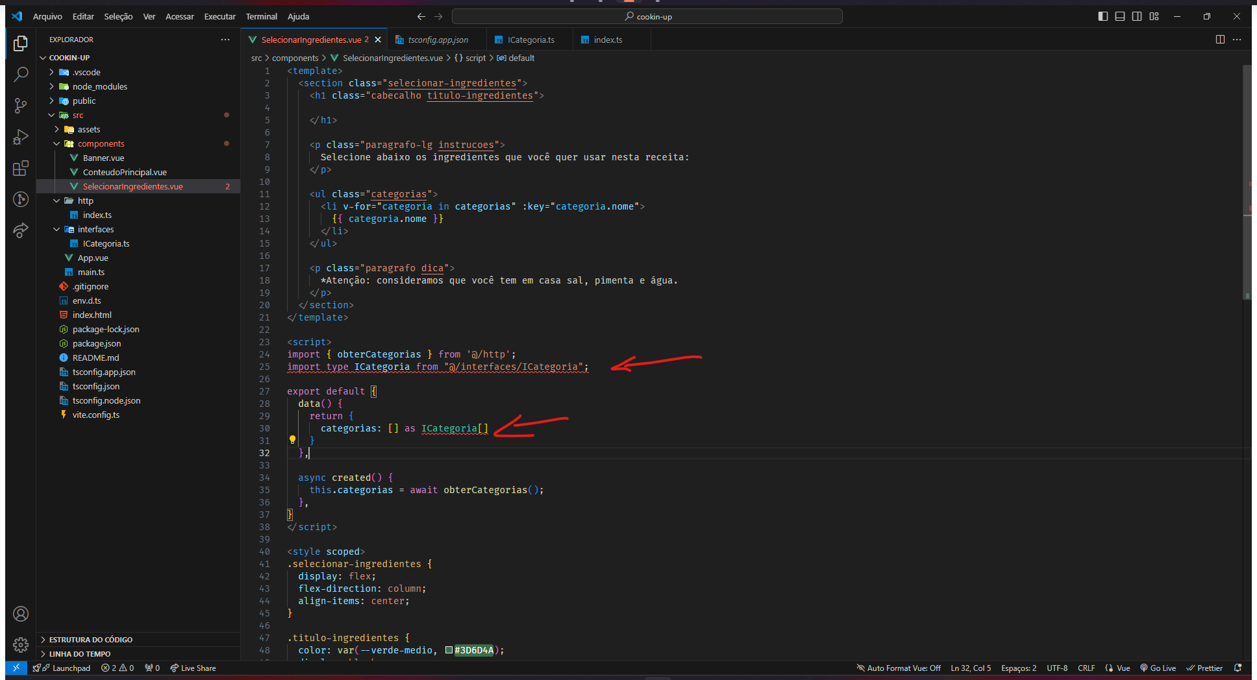Open the Arquivo menu
The image size is (1257, 680).
click(x=47, y=16)
